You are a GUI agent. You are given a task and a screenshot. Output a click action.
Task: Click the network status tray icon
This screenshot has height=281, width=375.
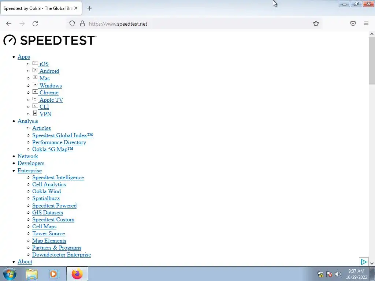(x=320, y=274)
